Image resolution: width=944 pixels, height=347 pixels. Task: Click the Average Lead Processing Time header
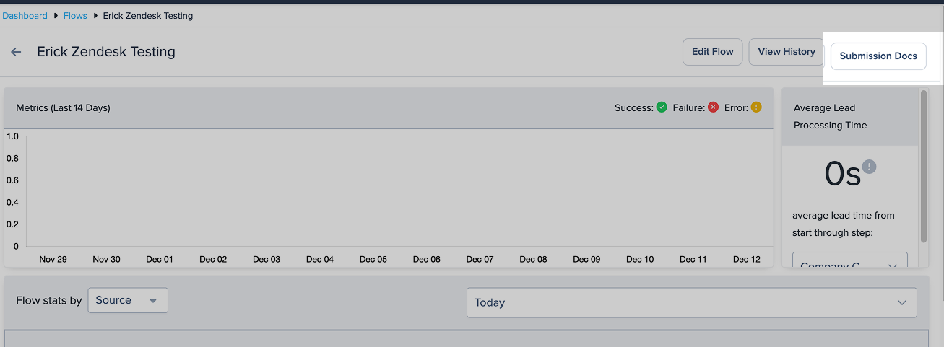(x=831, y=116)
